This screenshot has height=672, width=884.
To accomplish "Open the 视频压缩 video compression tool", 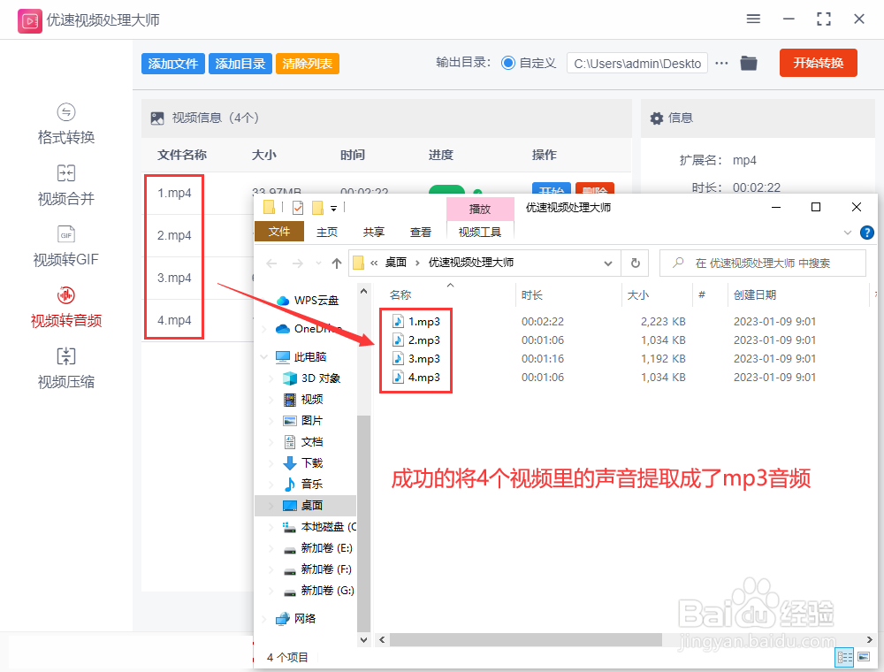I will (x=66, y=369).
